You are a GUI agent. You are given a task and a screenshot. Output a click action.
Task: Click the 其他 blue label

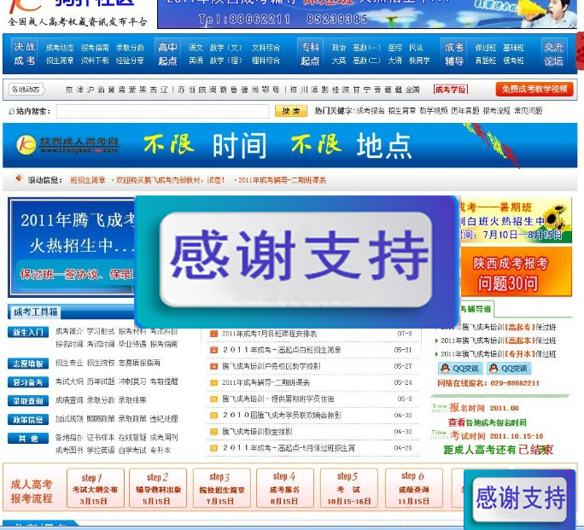pyautogui.click(x=28, y=439)
